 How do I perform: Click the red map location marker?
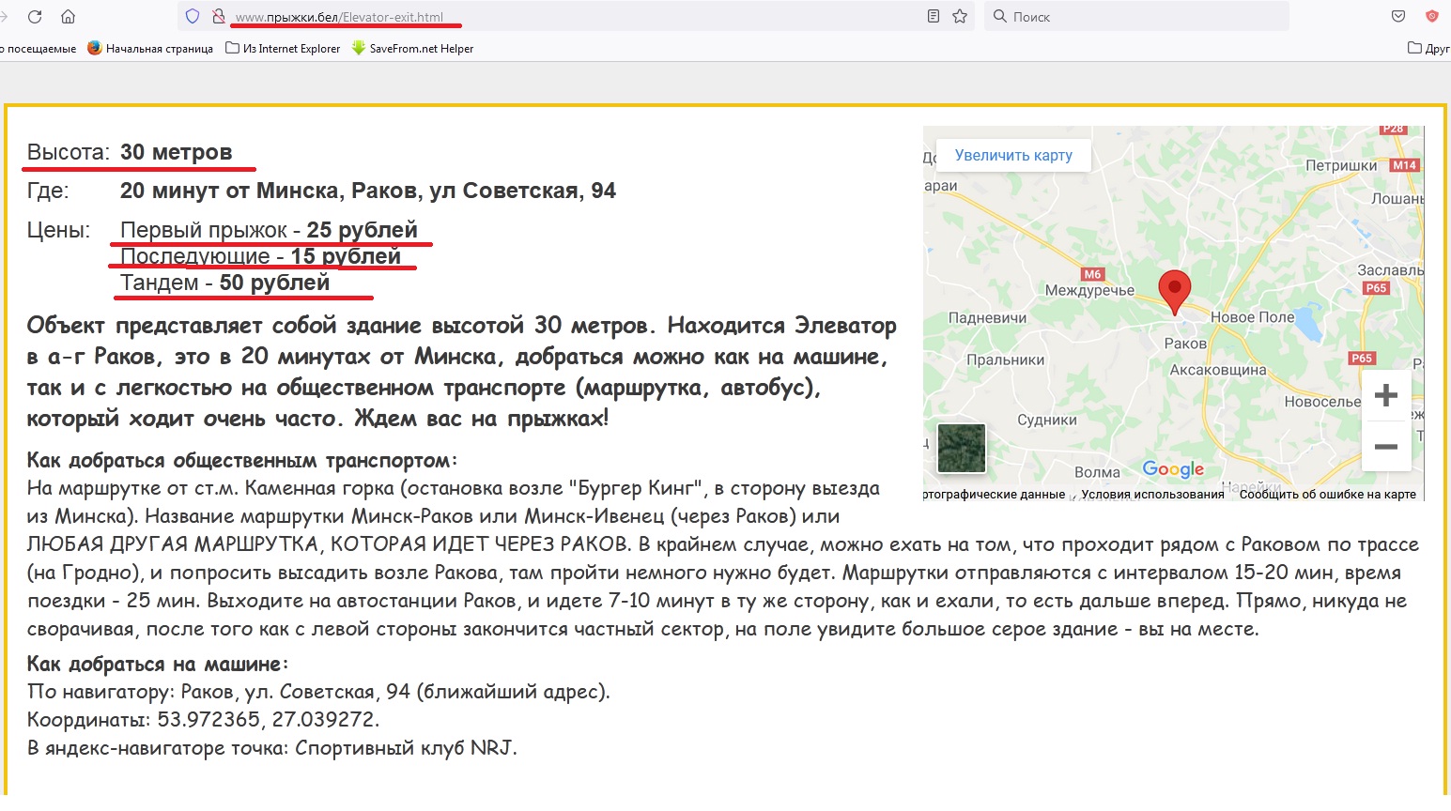tap(1174, 289)
